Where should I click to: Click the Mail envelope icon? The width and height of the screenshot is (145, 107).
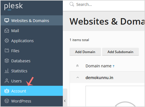pyautogui.click(x=7, y=31)
